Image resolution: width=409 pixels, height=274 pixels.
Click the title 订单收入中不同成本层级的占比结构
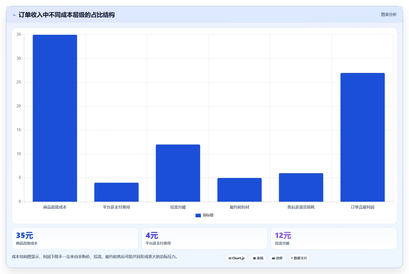click(67, 15)
